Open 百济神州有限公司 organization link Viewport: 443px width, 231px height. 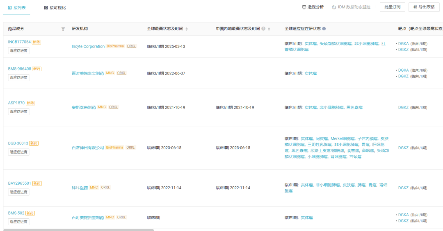tap(88, 148)
